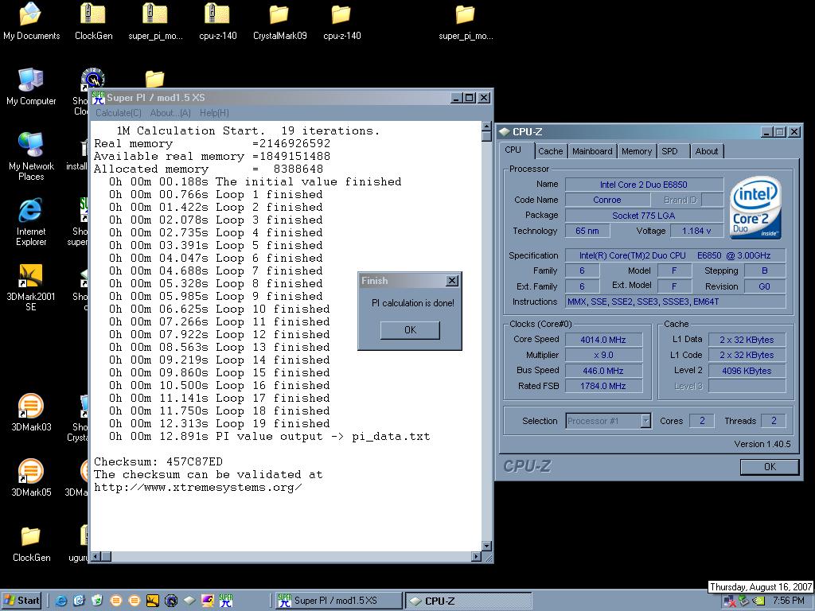Click the CPU-Z diamond icon in Quick Launch
This screenshot has width=815, height=611.
[189, 601]
